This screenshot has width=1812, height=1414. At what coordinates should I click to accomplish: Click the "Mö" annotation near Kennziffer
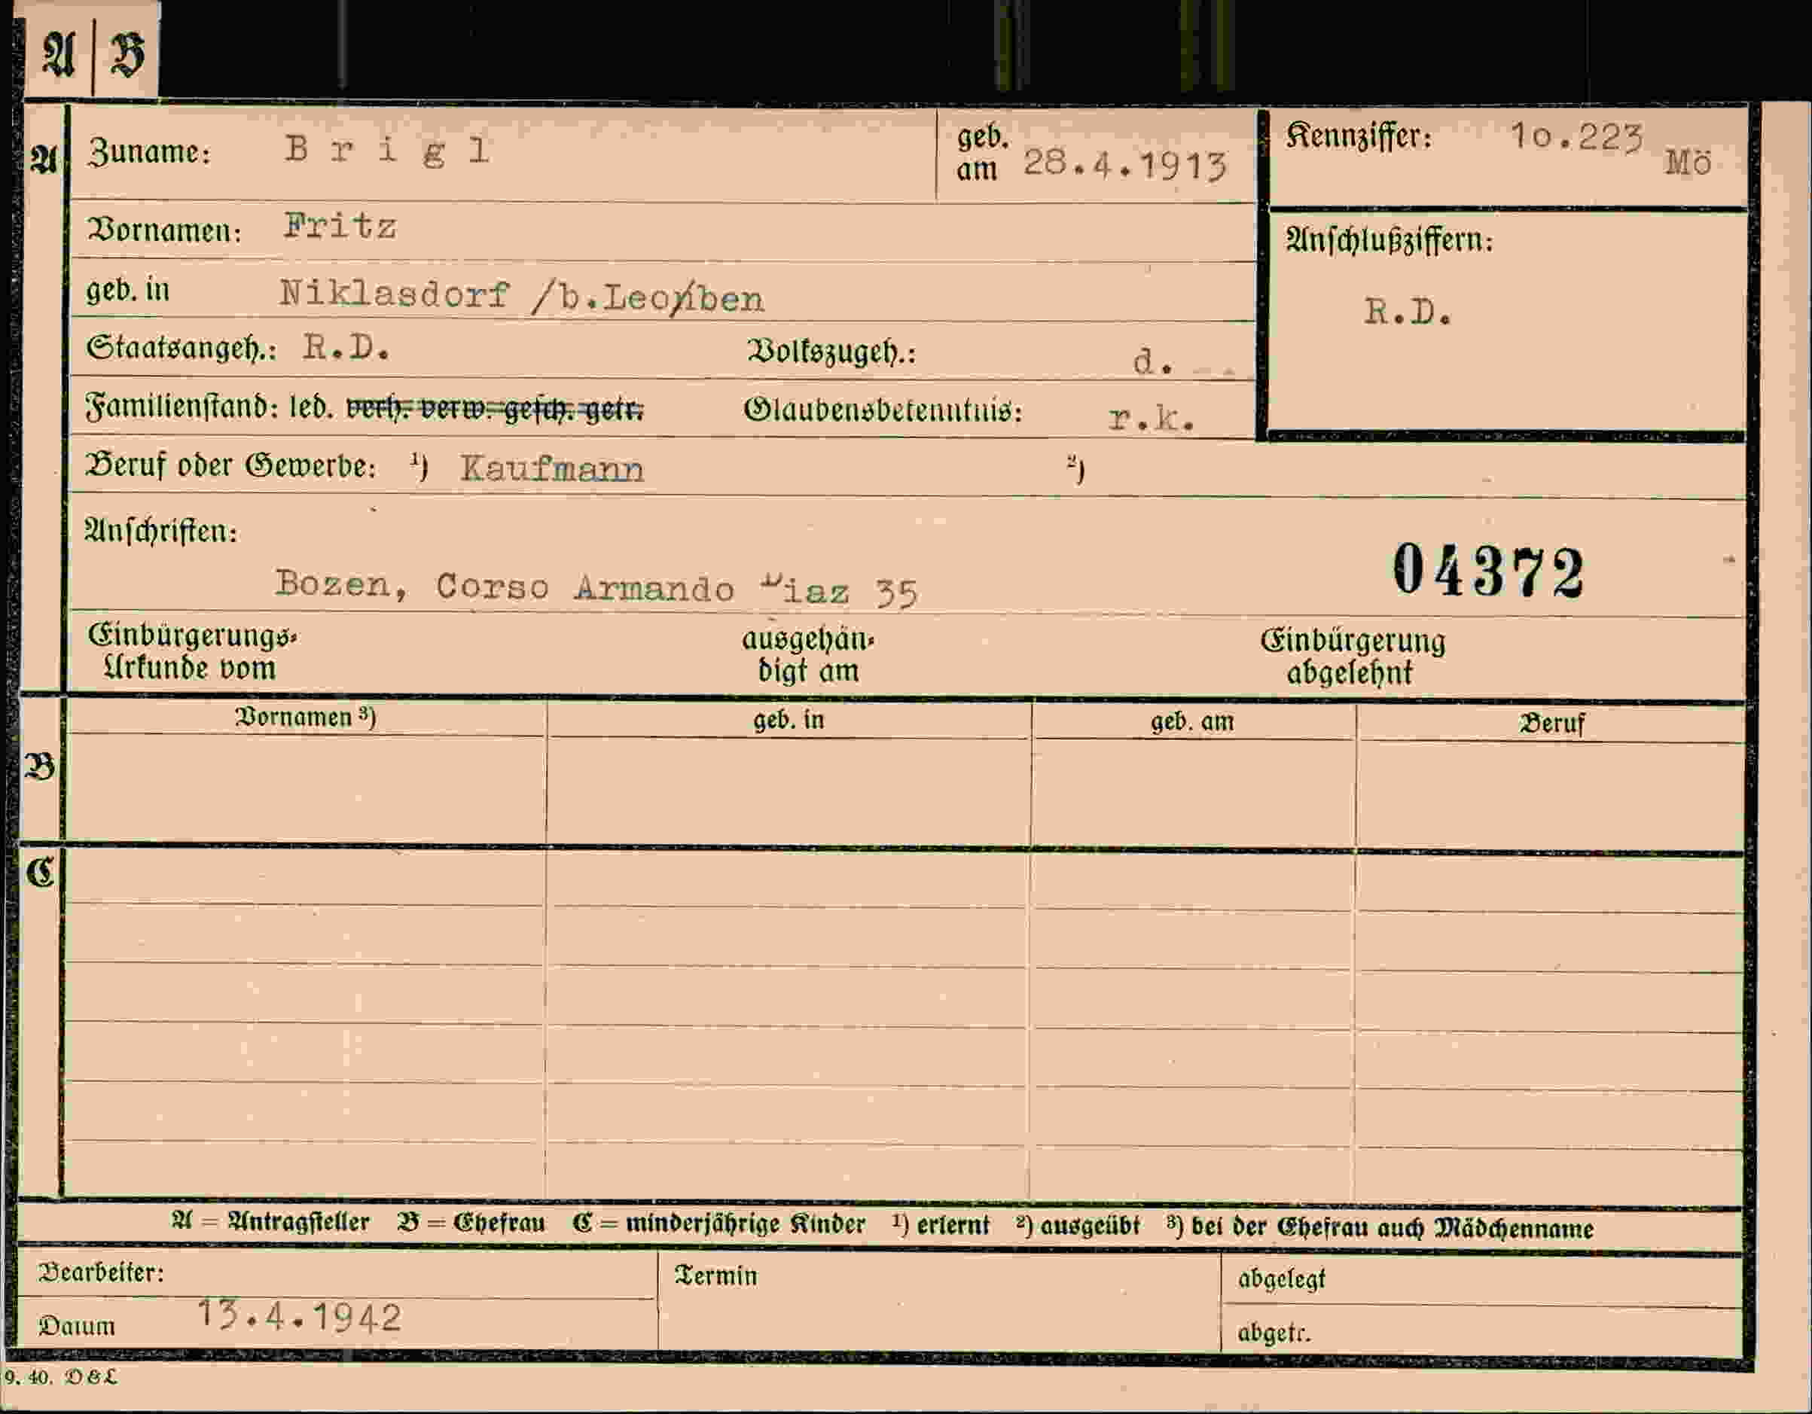(x=1688, y=163)
